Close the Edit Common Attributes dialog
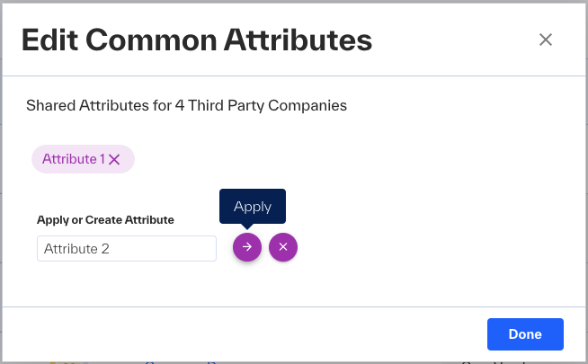 click(x=546, y=40)
